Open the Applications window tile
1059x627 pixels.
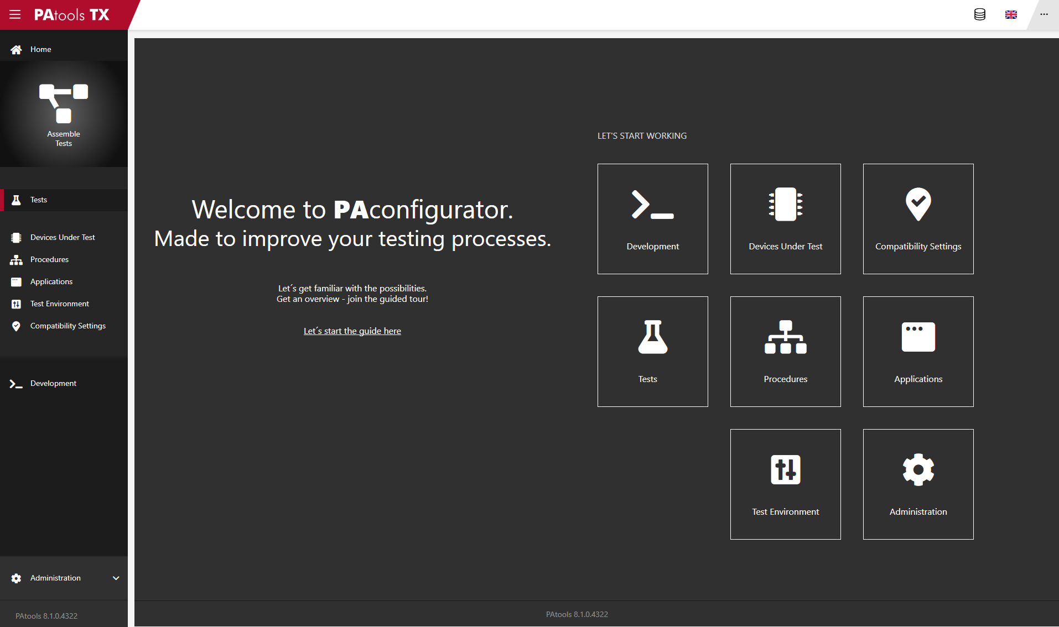918,352
